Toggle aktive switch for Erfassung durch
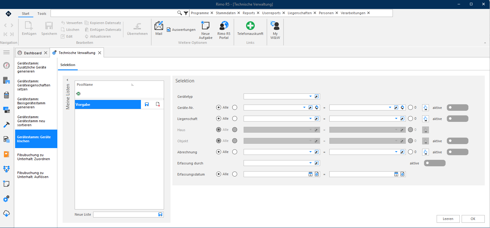Screen dimensions: 490x228 pyautogui.click(x=435, y=163)
